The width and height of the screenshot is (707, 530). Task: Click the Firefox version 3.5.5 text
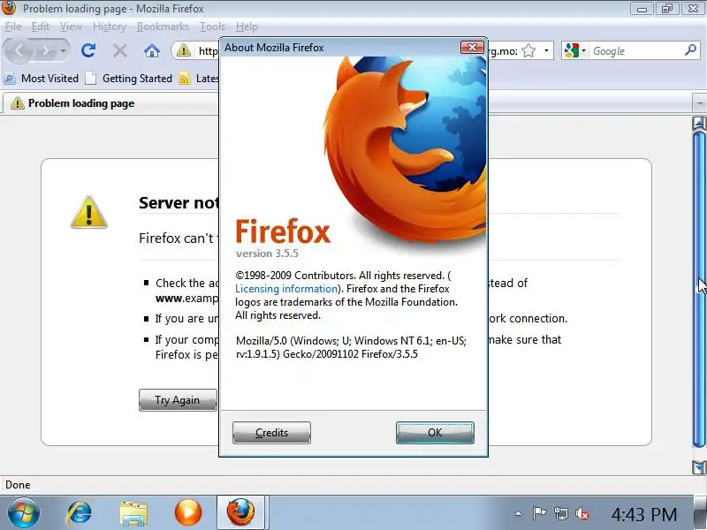pos(267,254)
